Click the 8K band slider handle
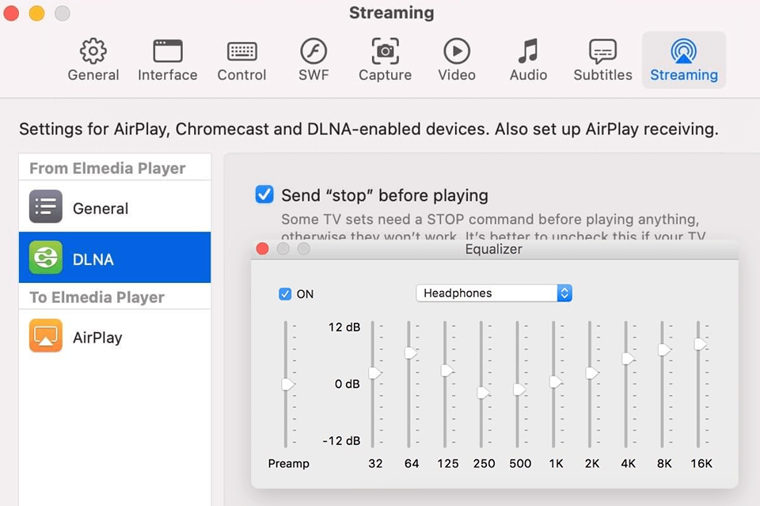760x506 pixels. coord(664,349)
